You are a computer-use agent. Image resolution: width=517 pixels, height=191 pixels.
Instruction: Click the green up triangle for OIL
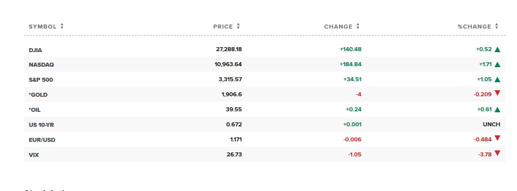(x=497, y=109)
